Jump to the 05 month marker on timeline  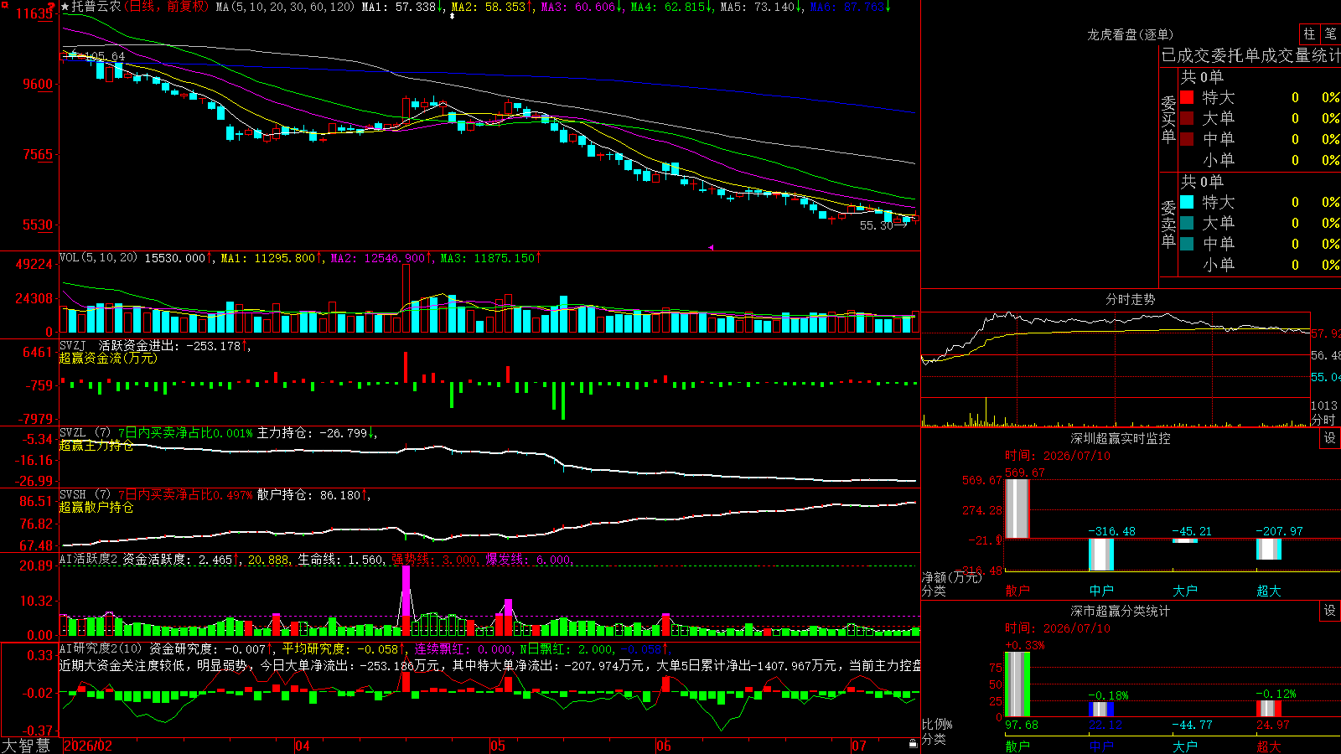pos(498,746)
